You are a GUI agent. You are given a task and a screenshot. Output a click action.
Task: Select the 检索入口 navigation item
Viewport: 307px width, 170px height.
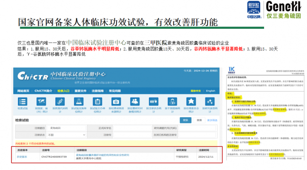pyautogui.click(x=63, y=91)
